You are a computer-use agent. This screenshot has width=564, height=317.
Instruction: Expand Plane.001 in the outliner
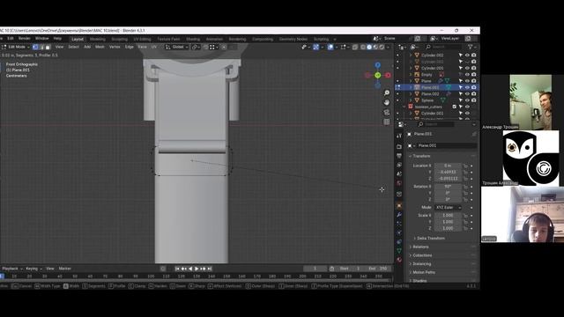[411, 87]
